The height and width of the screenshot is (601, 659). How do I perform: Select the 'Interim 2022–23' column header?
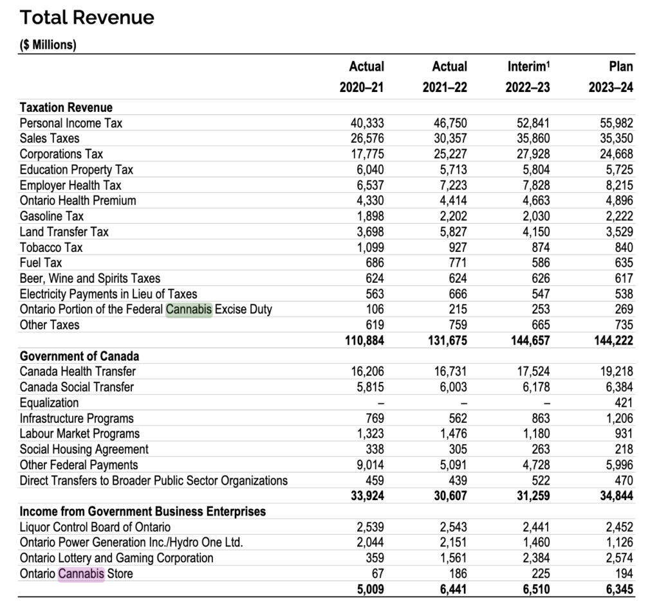[x=528, y=76]
